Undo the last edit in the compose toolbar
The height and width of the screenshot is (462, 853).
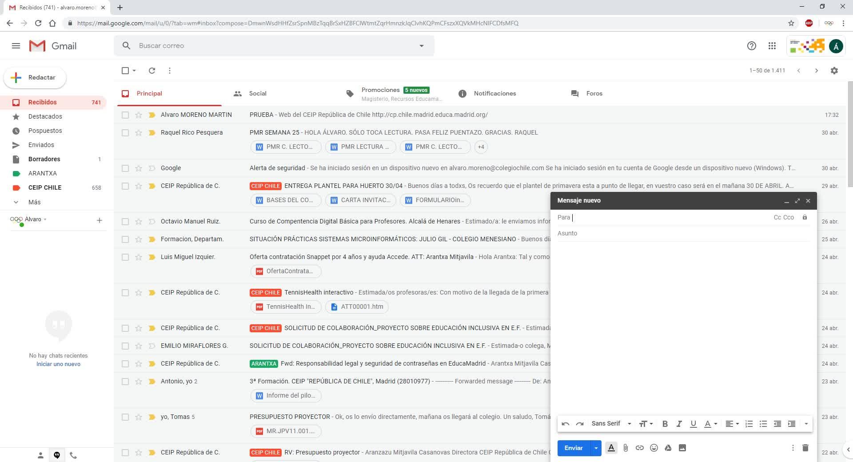pos(566,424)
